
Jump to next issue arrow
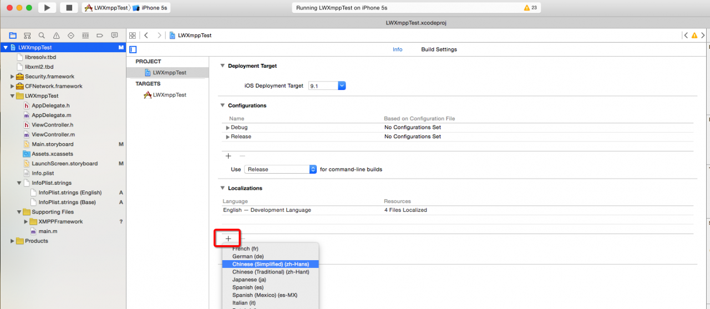(x=703, y=35)
